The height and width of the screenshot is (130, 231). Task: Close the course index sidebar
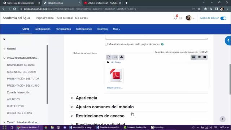pos(4,39)
